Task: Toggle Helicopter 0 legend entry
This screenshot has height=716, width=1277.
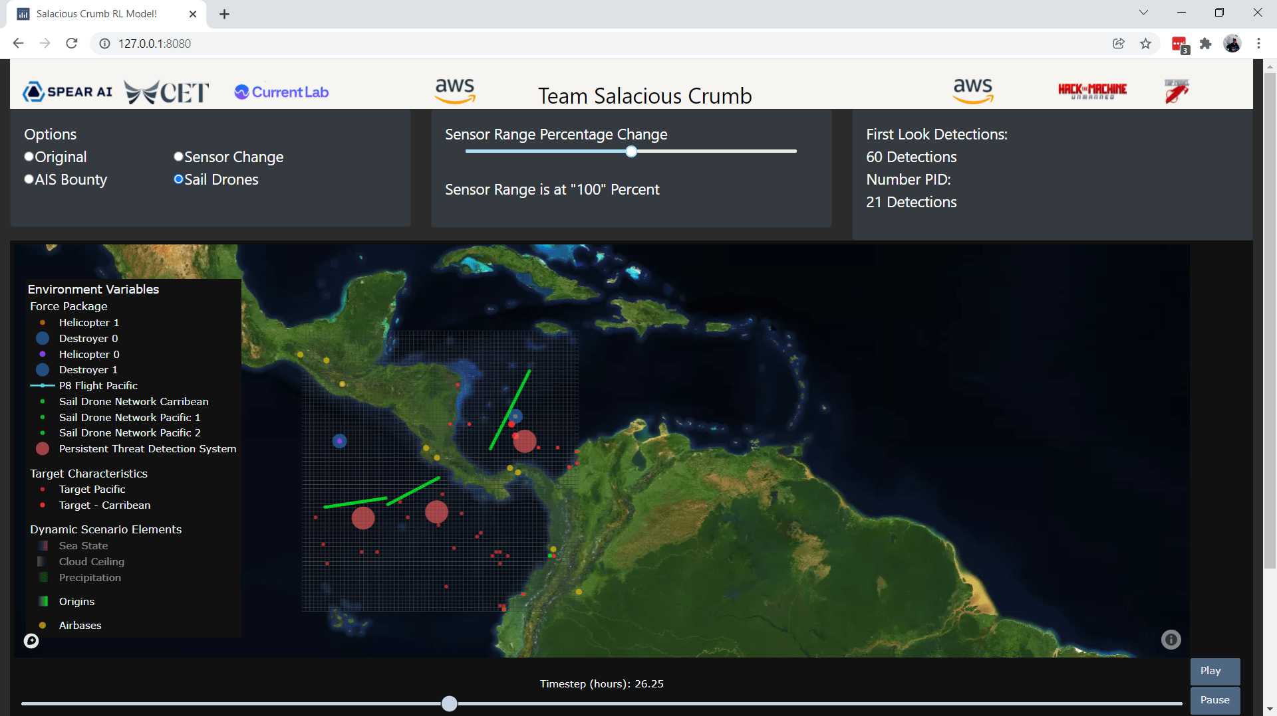Action: 88,355
